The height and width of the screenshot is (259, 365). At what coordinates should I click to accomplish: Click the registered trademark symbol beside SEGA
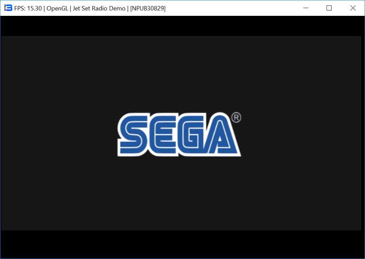click(x=236, y=117)
